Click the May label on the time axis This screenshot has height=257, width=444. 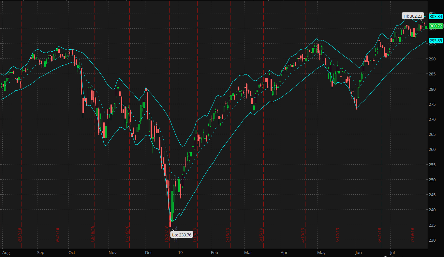(322, 253)
